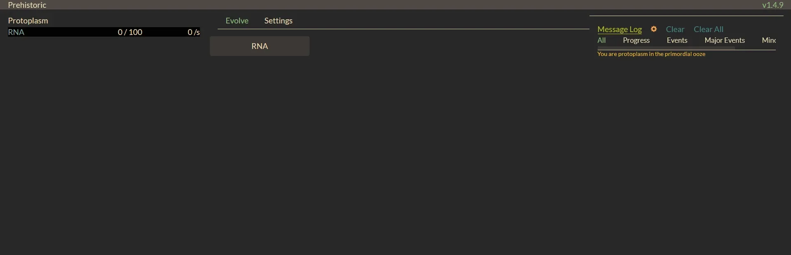This screenshot has width=791, height=255.
Task: Clear the current message log
Action: point(675,29)
